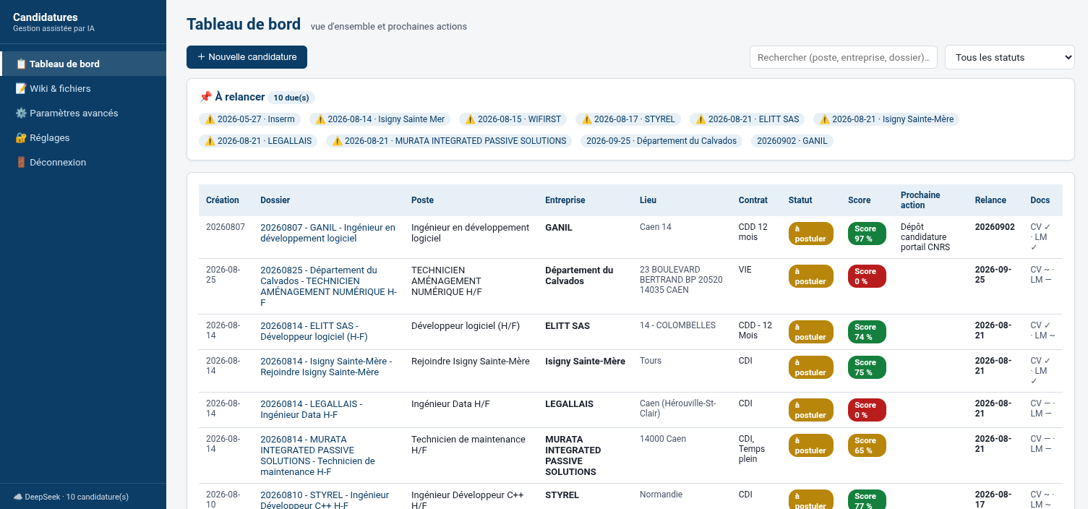Click à postuler badge in ELITT SAS row
Screen dimensions: 1088x509
tap(810, 332)
